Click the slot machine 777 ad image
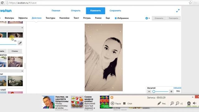Screen dimensions: 199x112 point(104,102)
